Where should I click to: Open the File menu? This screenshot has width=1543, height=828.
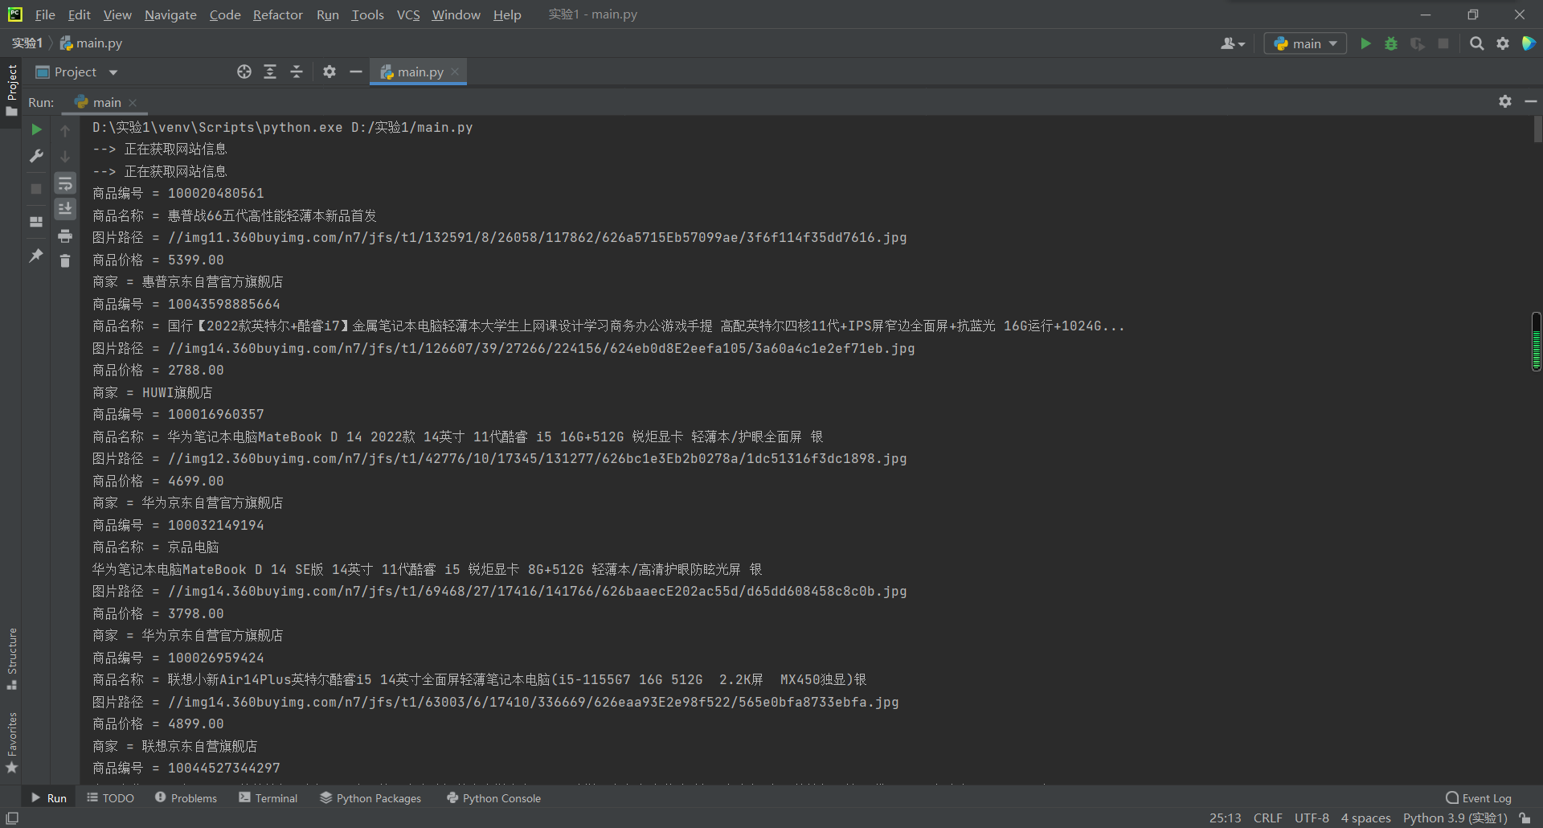(x=45, y=14)
